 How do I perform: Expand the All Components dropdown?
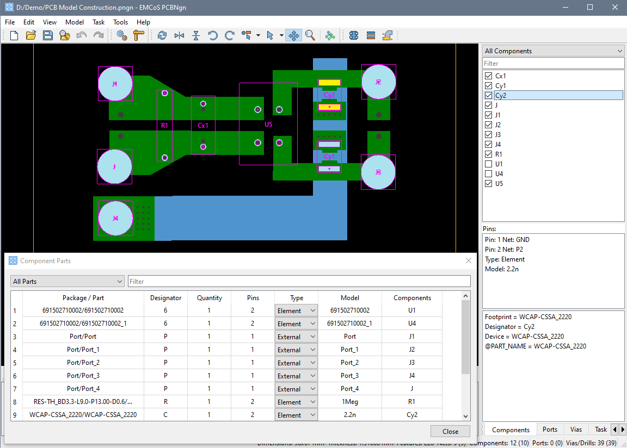(x=553, y=51)
